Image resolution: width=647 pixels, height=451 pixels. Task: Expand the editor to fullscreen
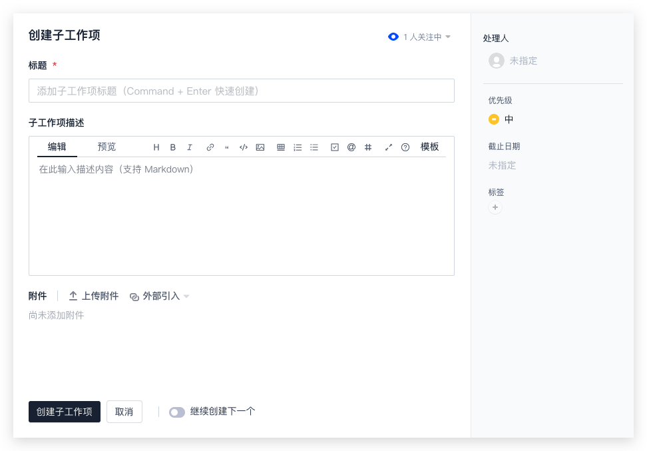pos(388,147)
